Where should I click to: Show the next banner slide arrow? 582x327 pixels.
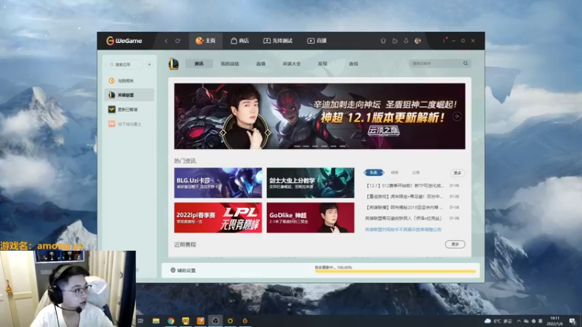[x=458, y=116]
